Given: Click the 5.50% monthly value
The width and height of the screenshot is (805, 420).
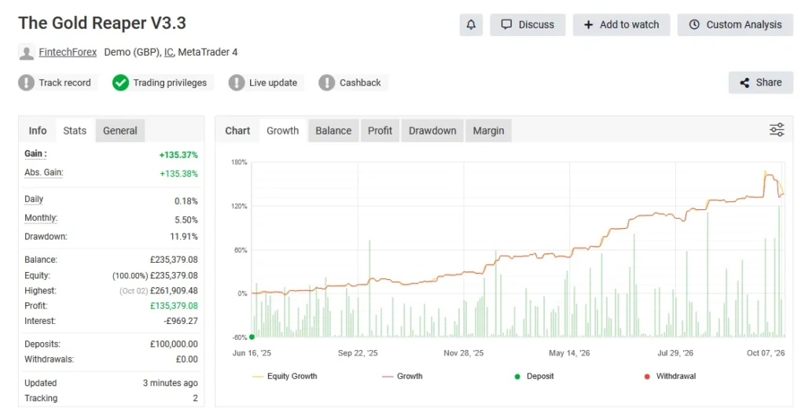Looking at the screenshot, I should (186, 219).
